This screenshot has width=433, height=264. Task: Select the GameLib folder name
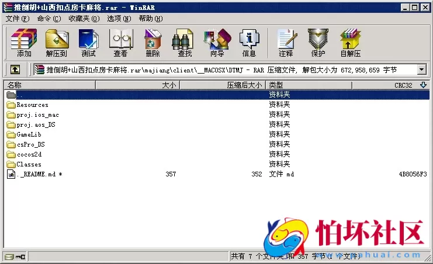point(29,135)
